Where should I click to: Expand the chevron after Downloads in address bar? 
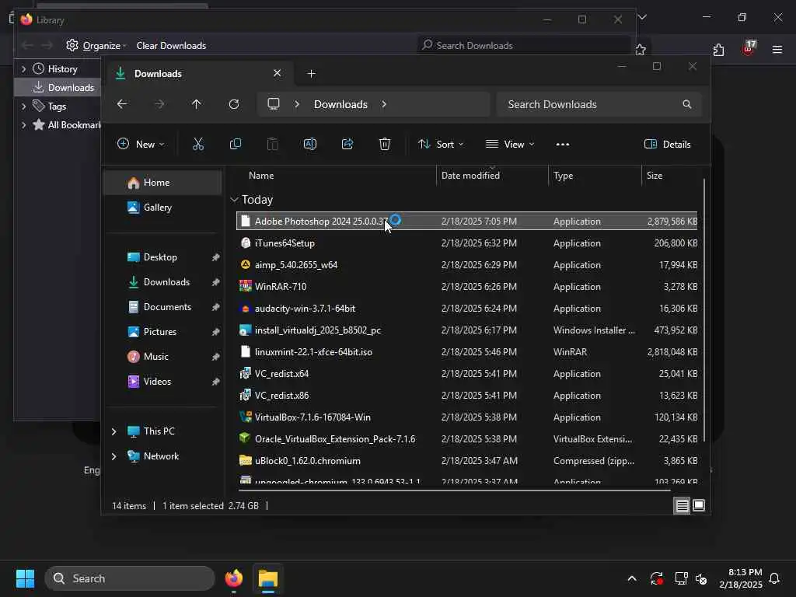click(x=384, y=104)
